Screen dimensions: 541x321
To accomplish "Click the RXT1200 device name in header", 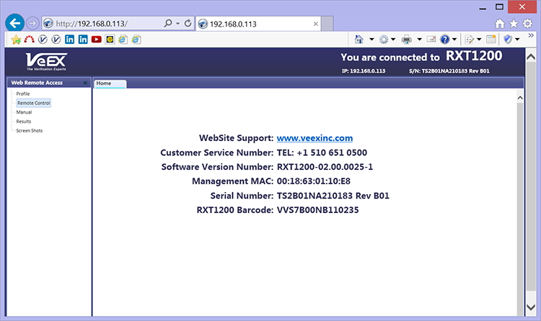I will (x=474, y=56).
